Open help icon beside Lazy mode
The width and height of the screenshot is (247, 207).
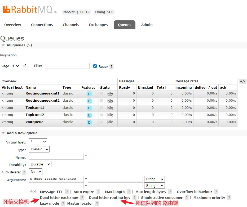[x=63, y=203]
